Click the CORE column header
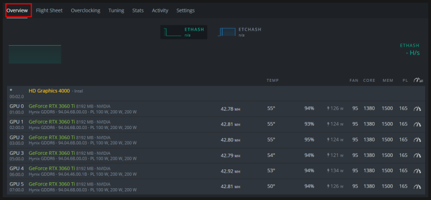Viewport: 431px width, 200px height. (369, 81)
